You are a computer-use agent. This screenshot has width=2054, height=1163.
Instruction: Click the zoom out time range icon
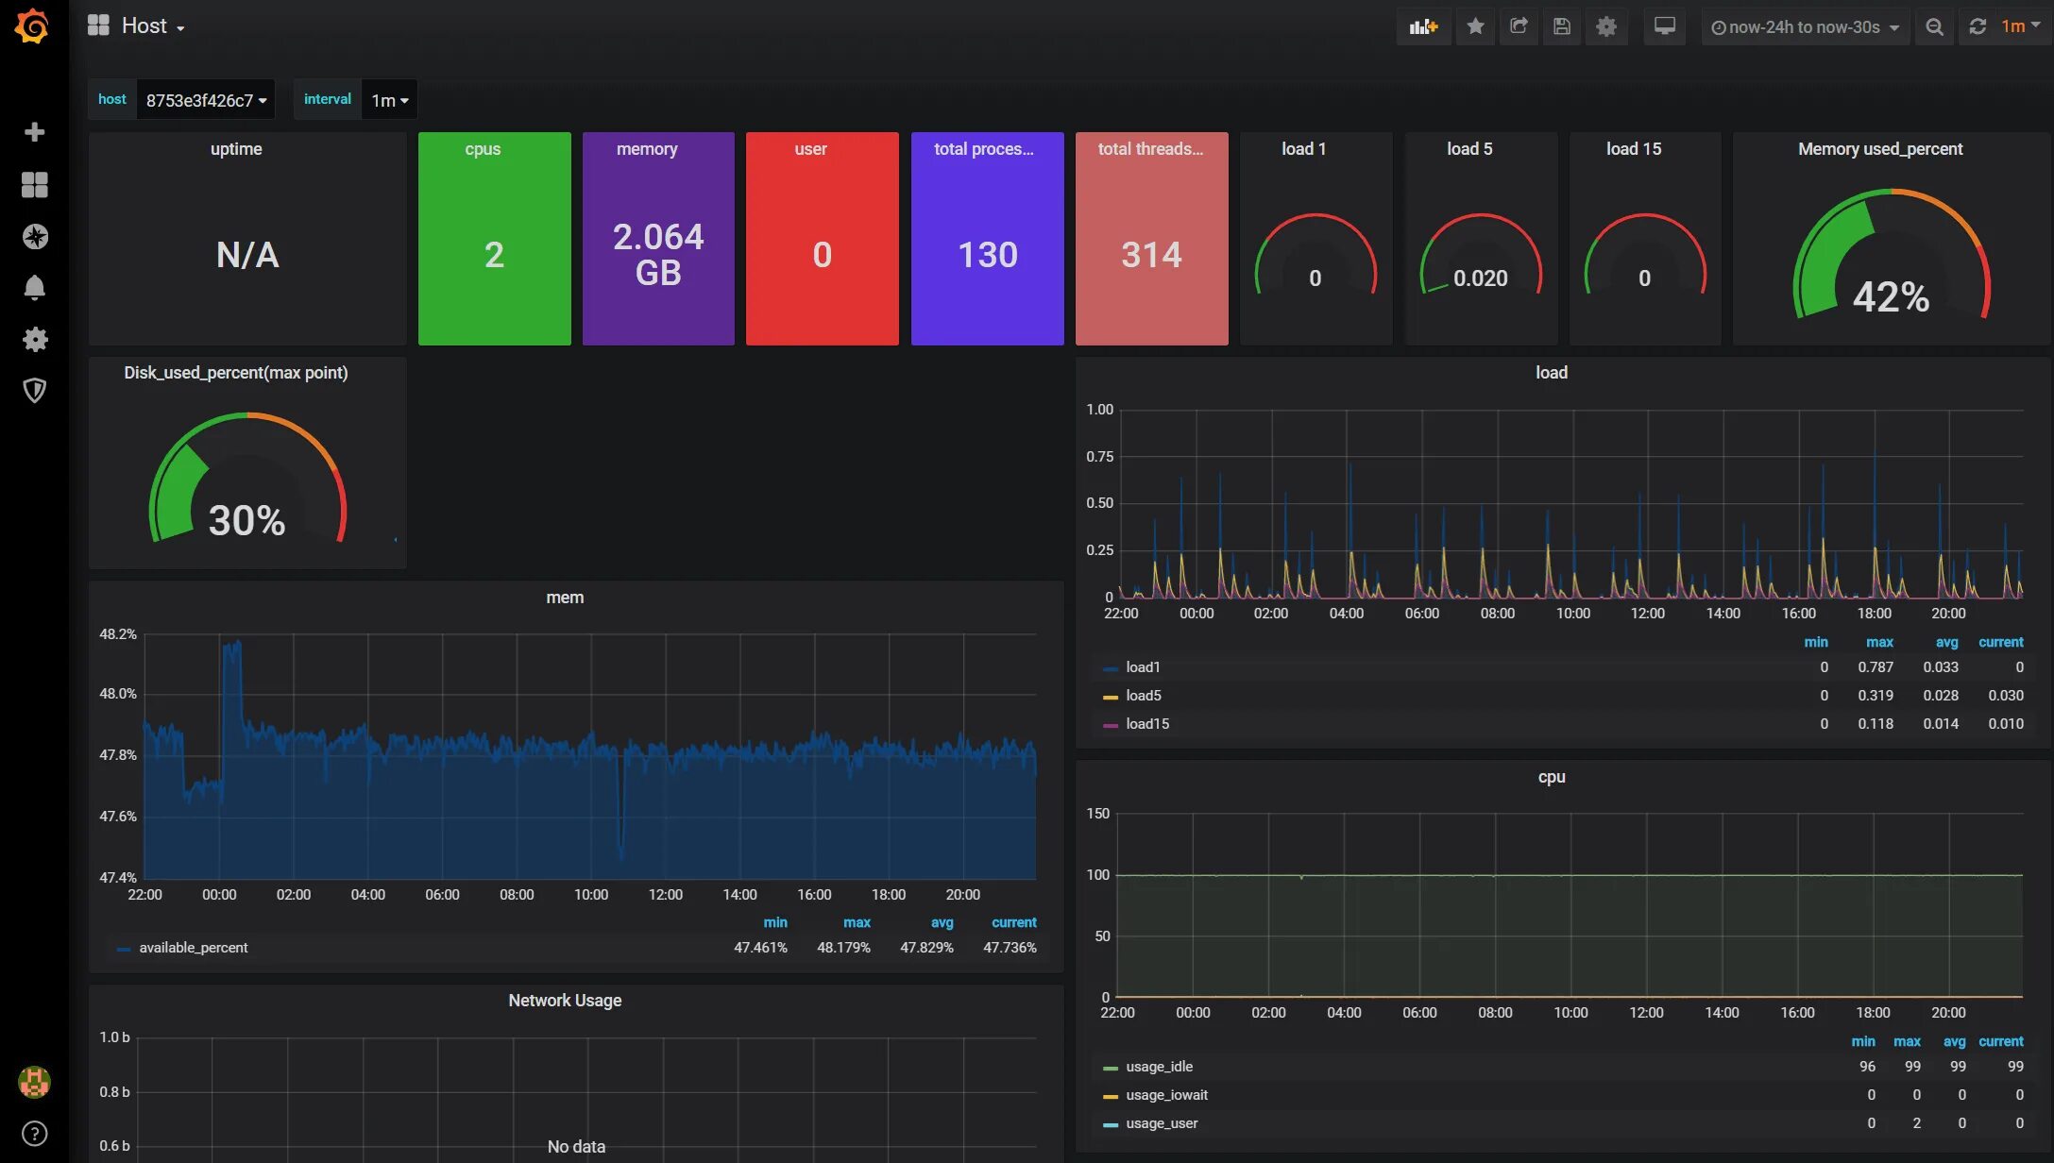pyautogui.click(x=1934, y=27)
